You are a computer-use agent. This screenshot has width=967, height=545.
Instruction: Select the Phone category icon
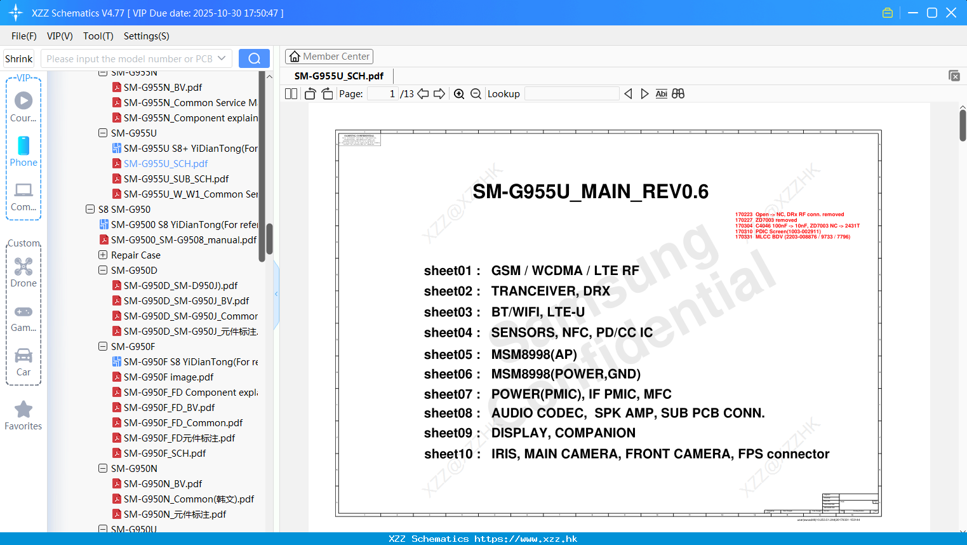(23, 151)
